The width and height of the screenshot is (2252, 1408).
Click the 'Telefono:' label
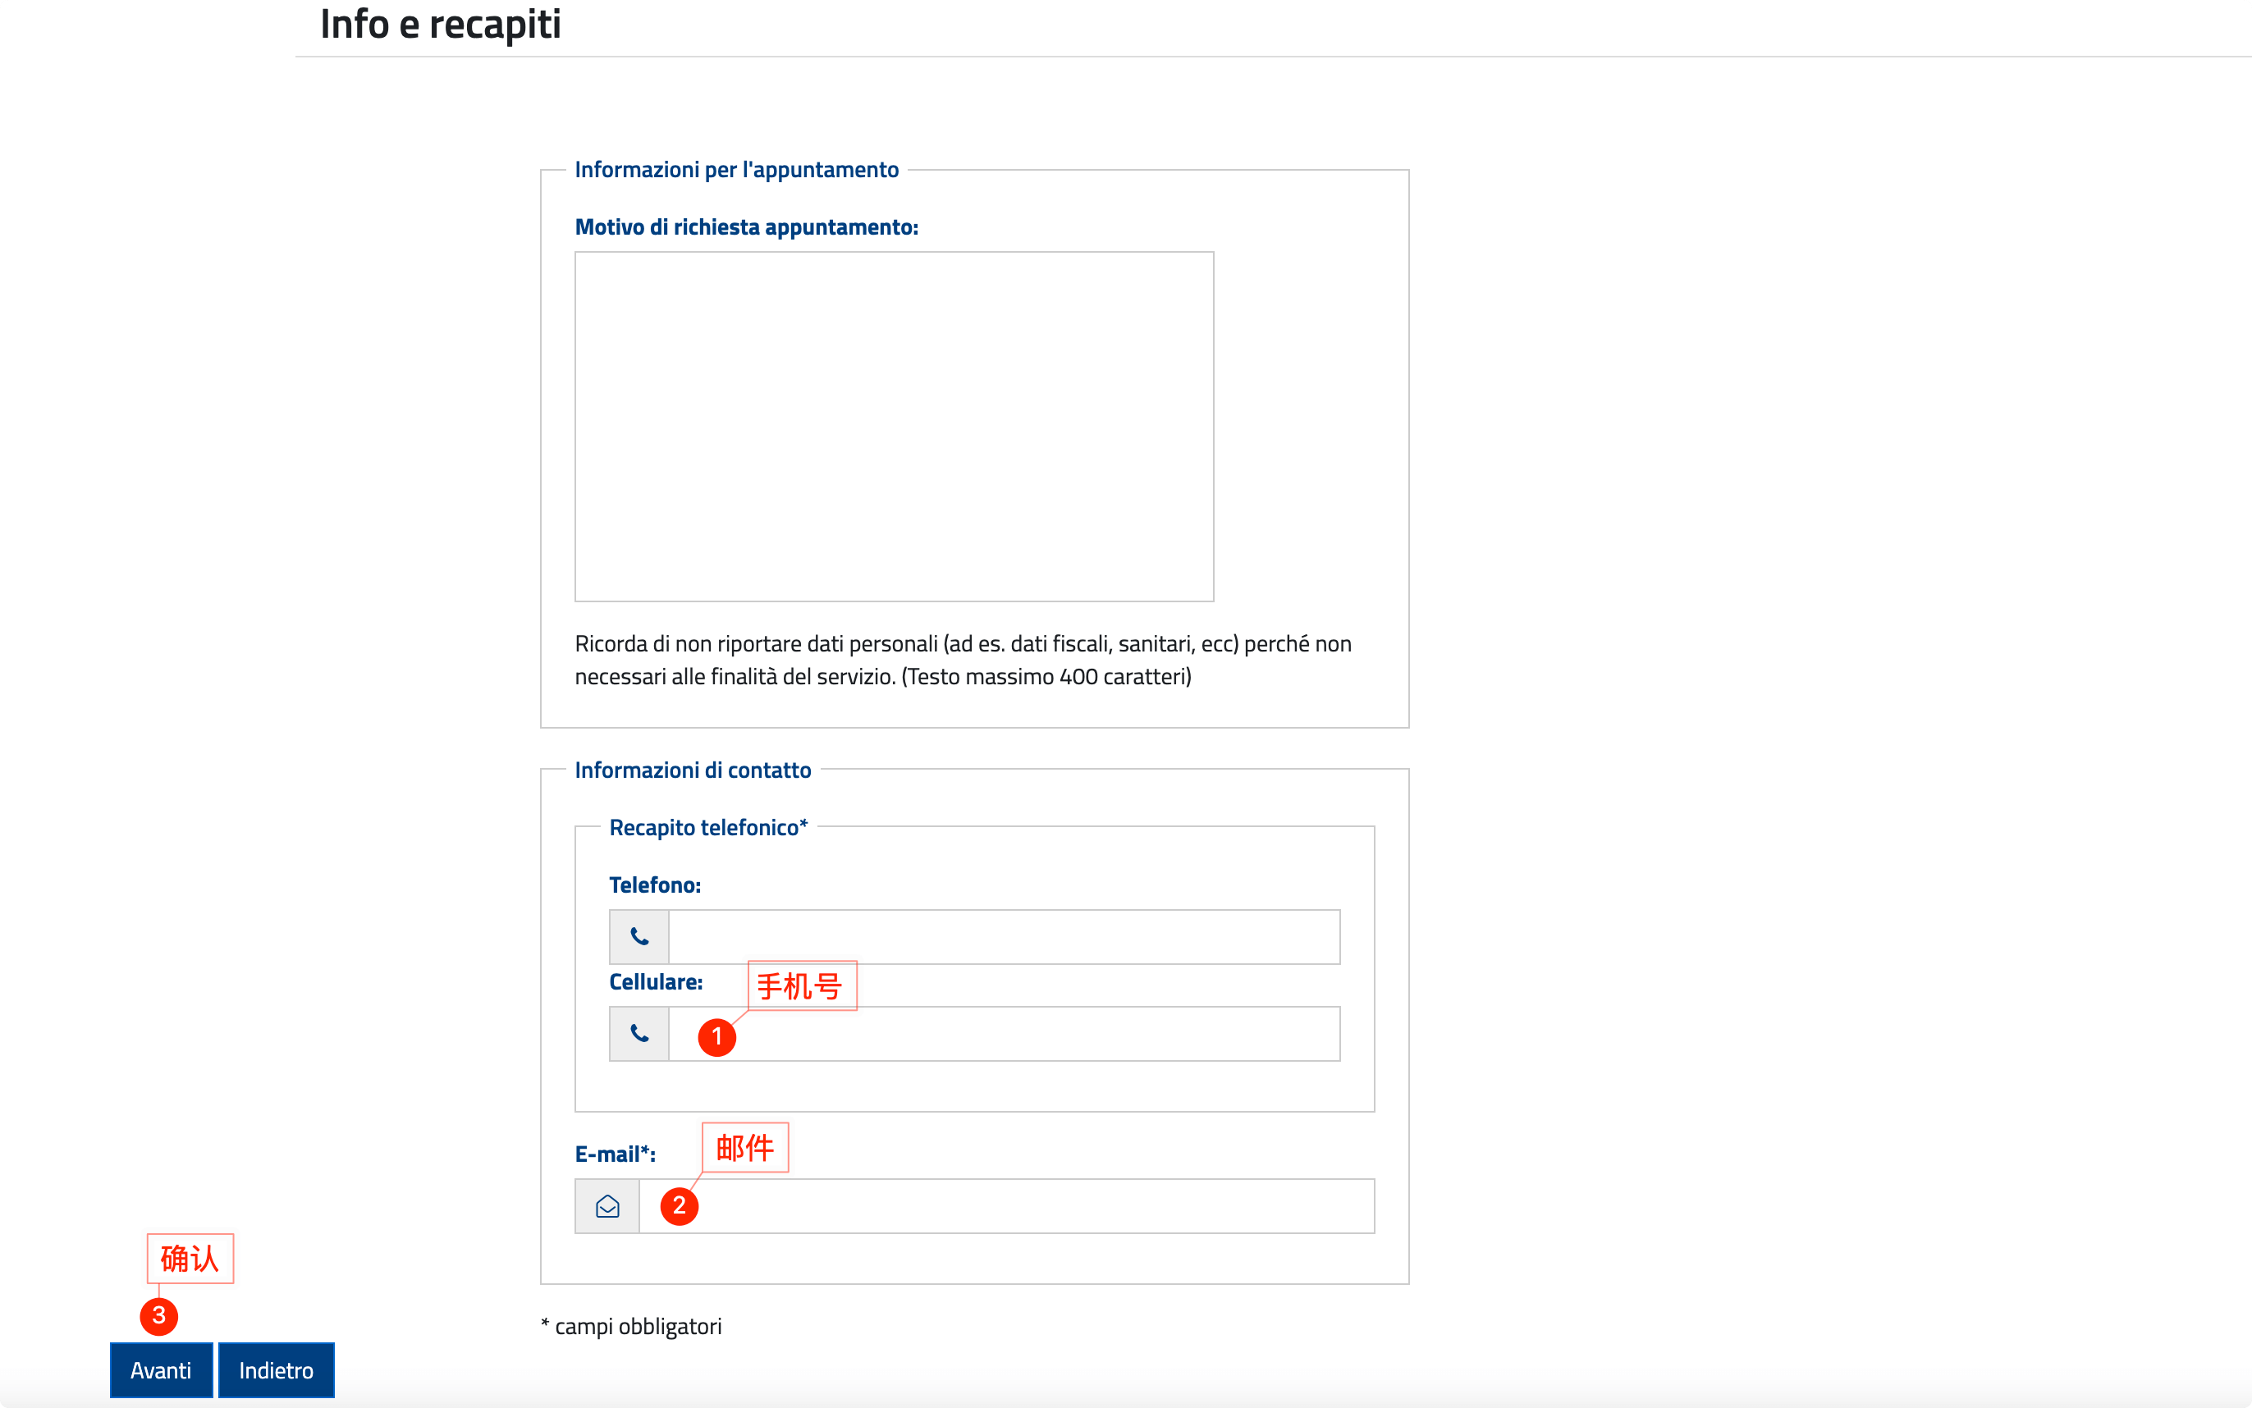[x=655, y=885]
